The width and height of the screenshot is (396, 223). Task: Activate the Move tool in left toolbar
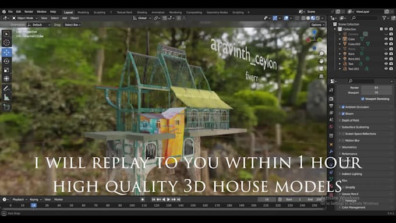6,52
